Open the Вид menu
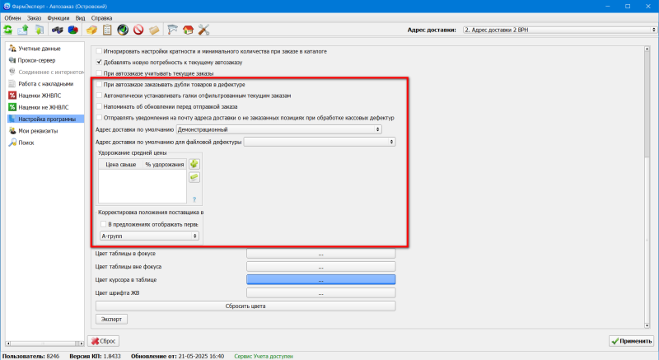This screenshot has height=360, width=659. click(x=80, y=18)
